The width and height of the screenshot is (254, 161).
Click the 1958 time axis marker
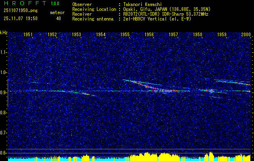click(x=198, y=34)
